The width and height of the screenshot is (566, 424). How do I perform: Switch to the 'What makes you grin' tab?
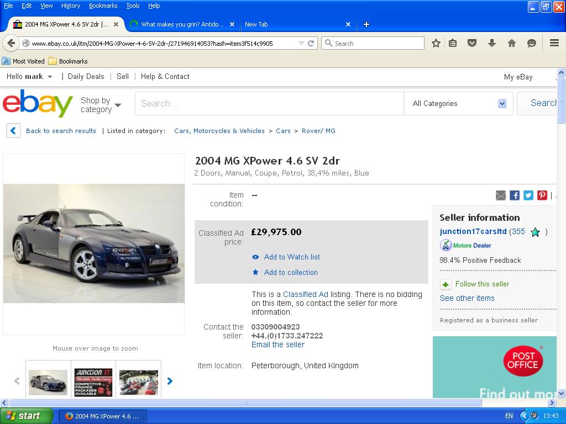pos(182,24)
